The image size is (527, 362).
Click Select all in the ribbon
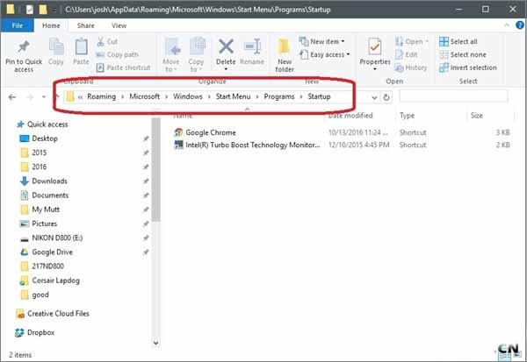(x=463, y=41)
